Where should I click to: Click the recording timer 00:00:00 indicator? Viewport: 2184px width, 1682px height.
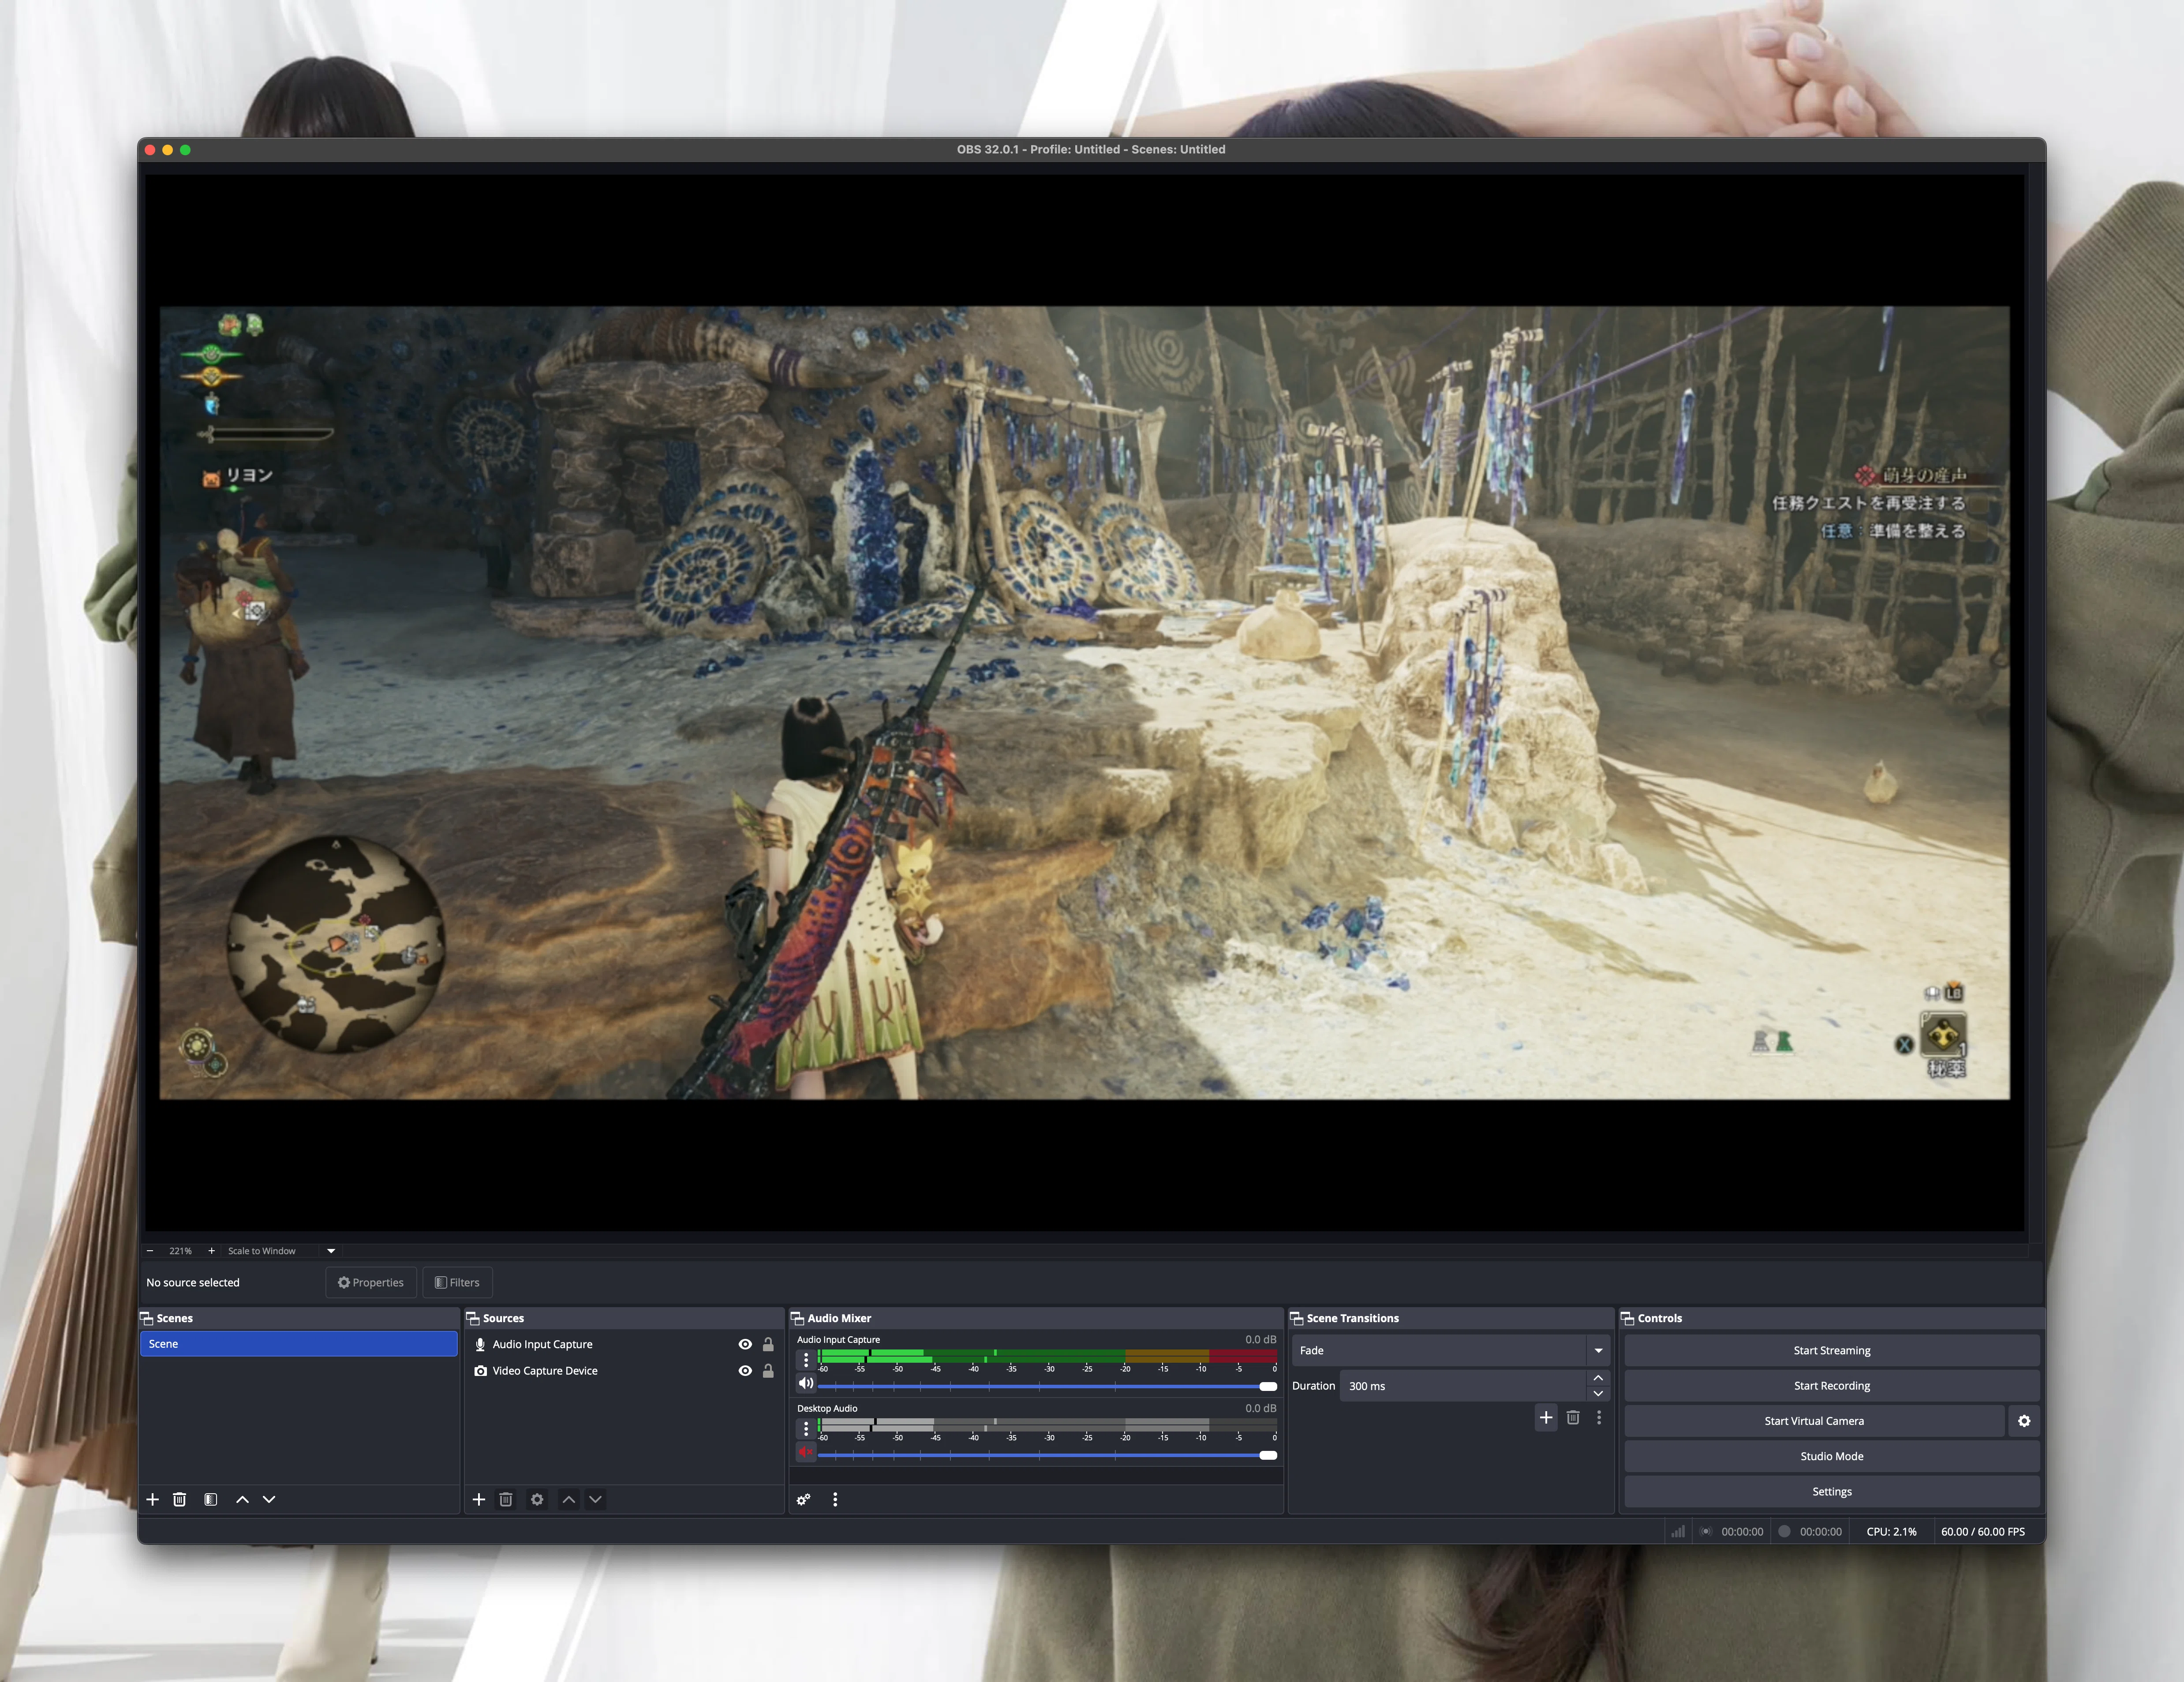coord(1820,1531)
